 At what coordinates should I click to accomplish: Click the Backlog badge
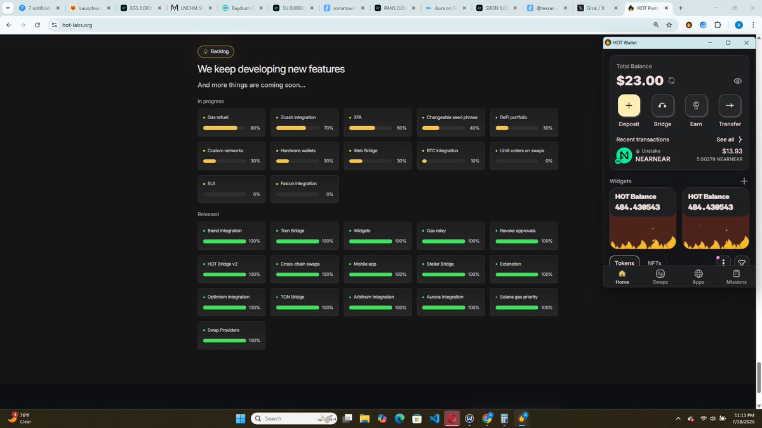(x=216, y=51)
